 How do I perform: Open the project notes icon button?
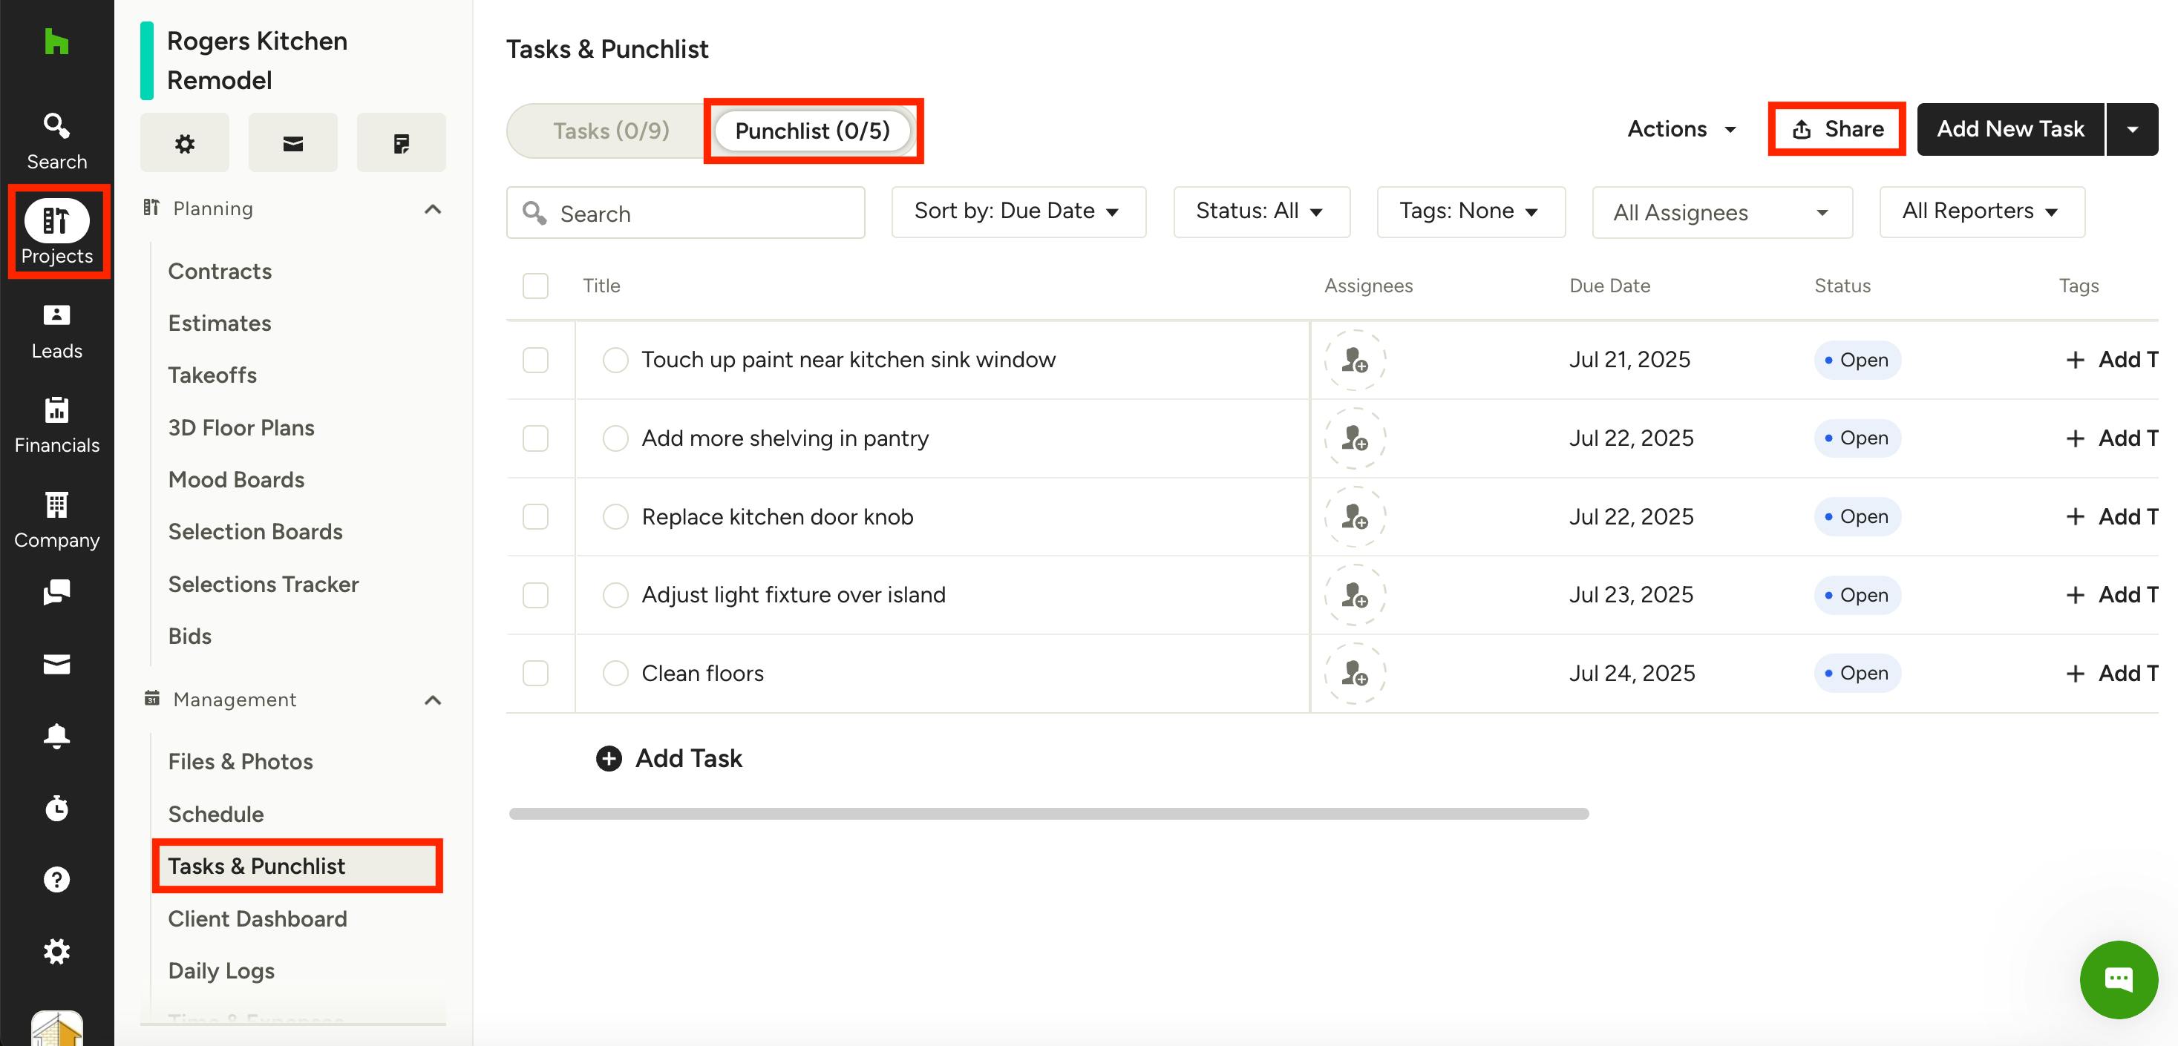pos(401,142)
